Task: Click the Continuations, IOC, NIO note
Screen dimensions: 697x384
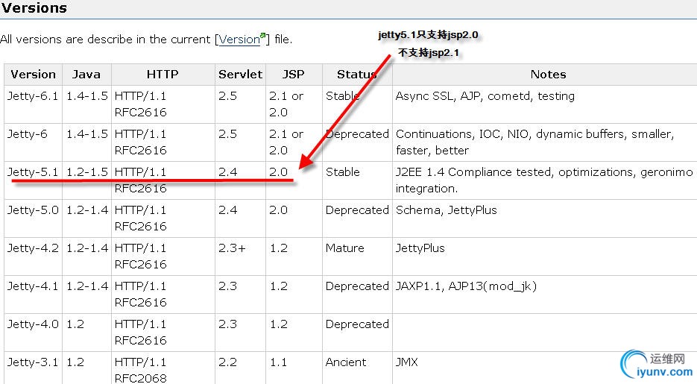Action: 534,142
